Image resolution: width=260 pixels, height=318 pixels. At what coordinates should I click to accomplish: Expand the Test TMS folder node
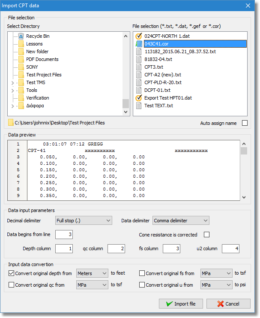[x=12, y=82]
